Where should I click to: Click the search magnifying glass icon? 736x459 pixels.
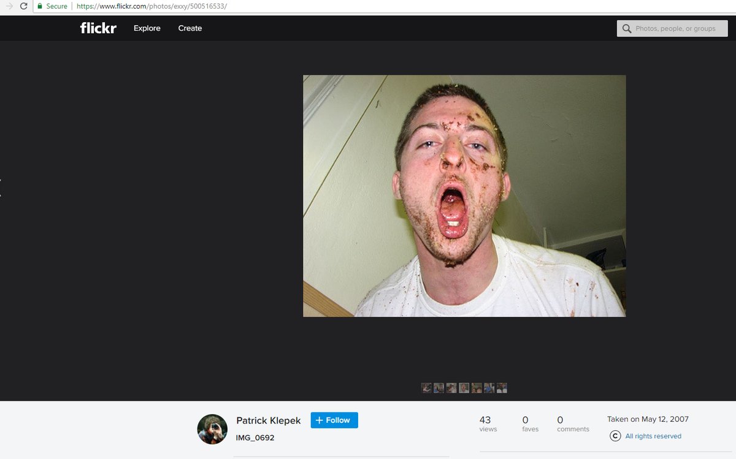coord(627,28)
